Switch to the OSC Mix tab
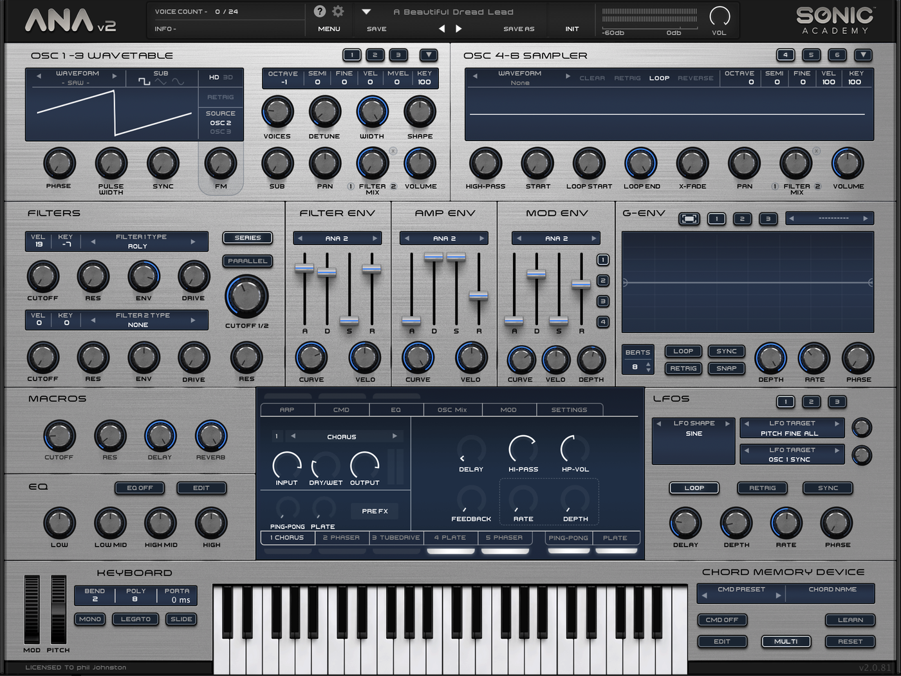Viewport: 901px width, 676px height. (452, 409)
